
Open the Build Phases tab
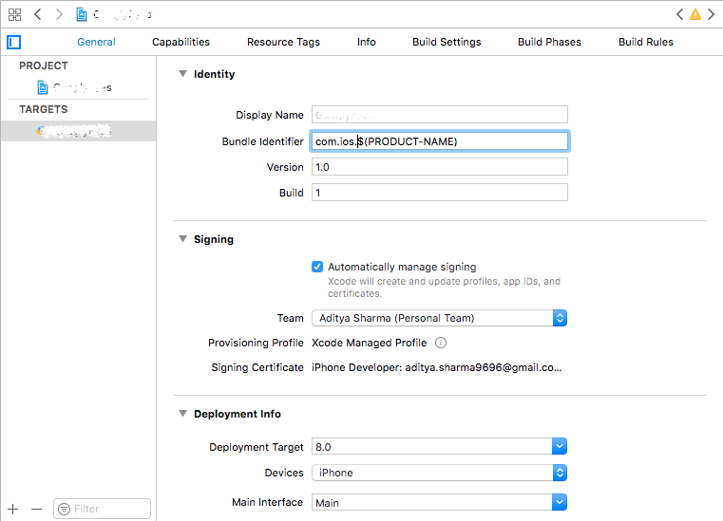point(549,42)
